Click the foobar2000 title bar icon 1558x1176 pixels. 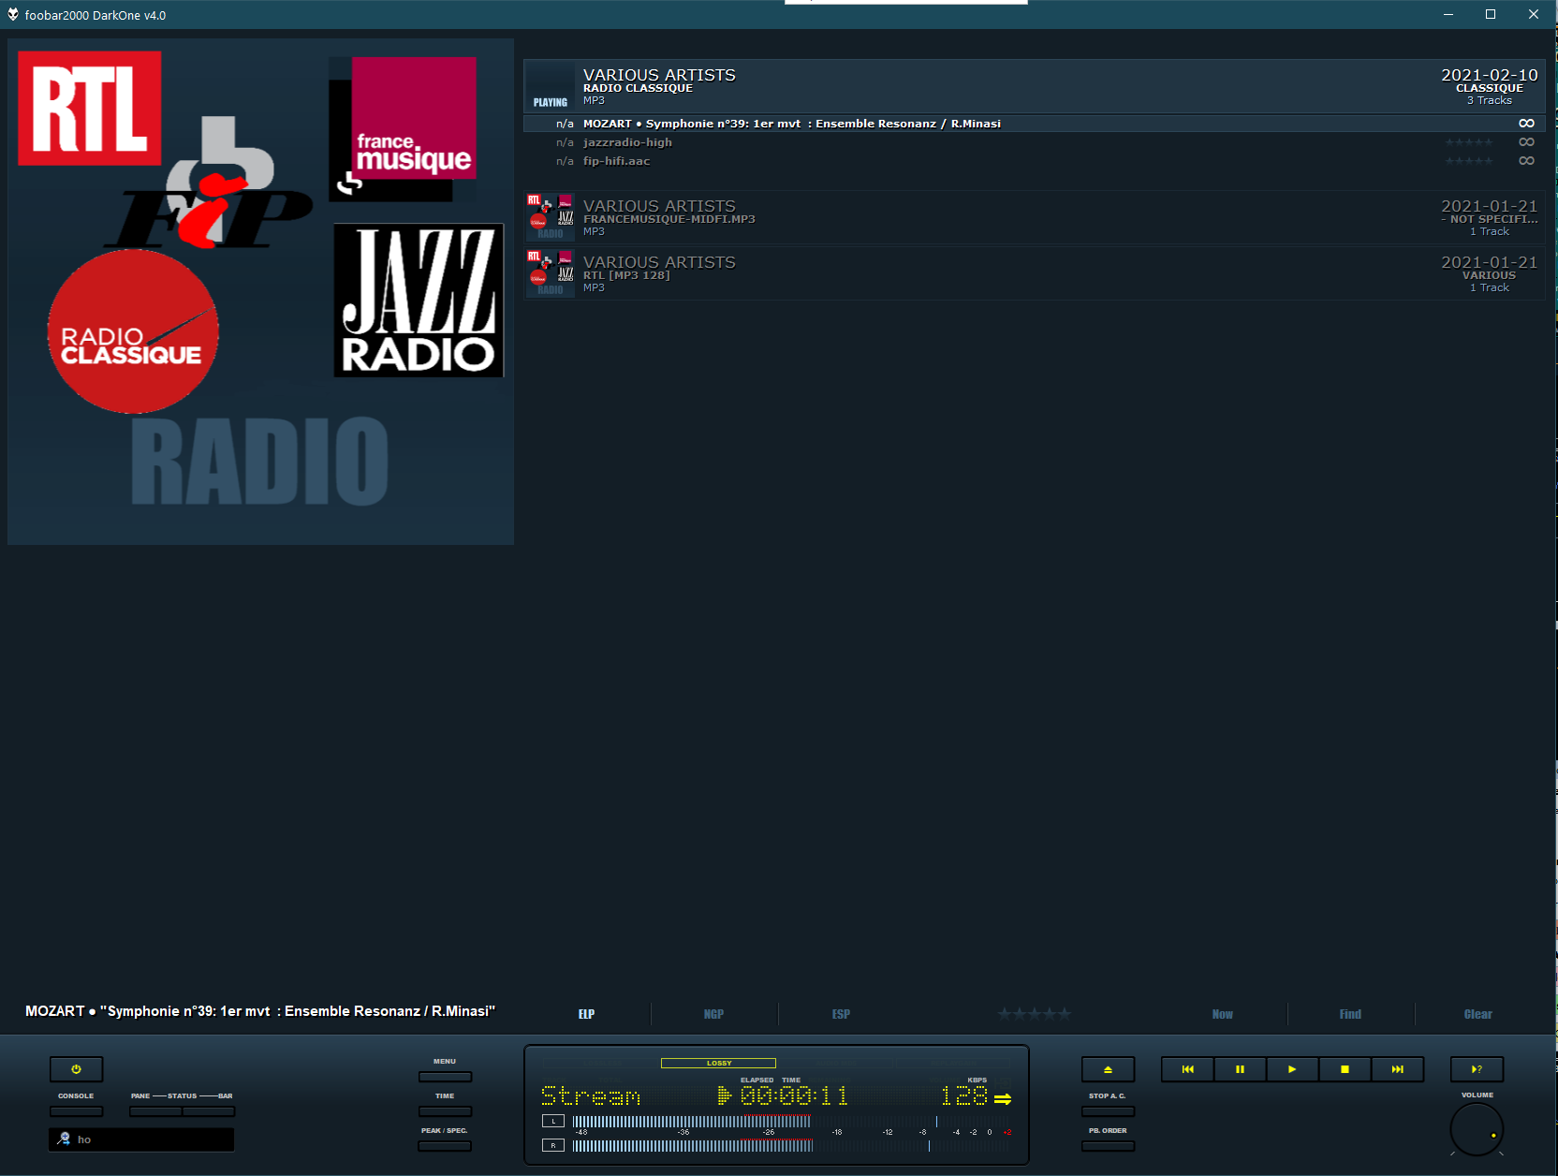click(13, 14)
